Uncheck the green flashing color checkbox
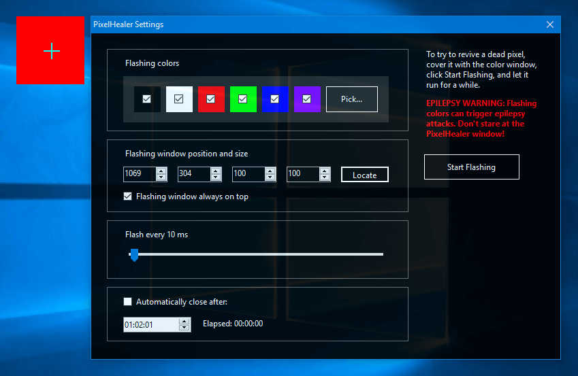This screenshot has width=578, height=376. [242, 99]
